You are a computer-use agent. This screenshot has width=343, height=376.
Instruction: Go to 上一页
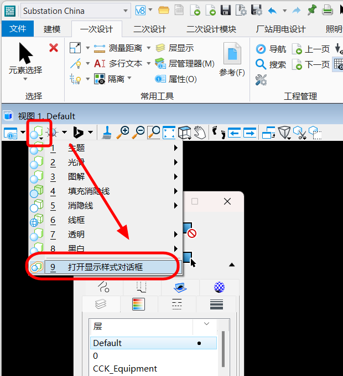tap(311, 49)
